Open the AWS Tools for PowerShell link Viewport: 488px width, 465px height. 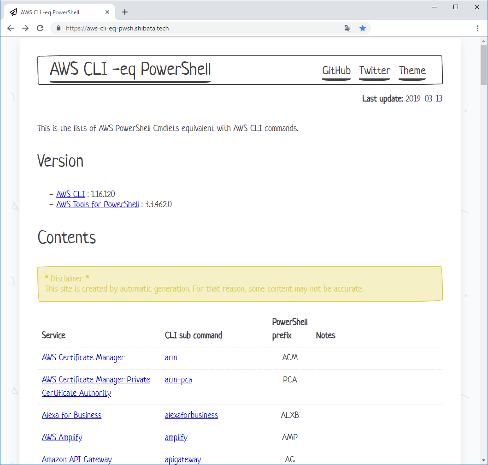[x=97, y=204]
